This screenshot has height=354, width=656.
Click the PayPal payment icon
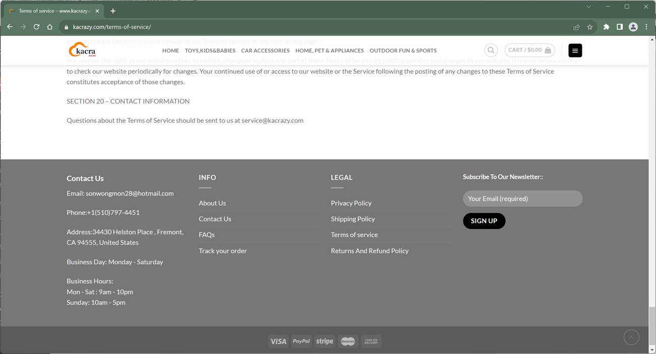(x=301, y=341)
